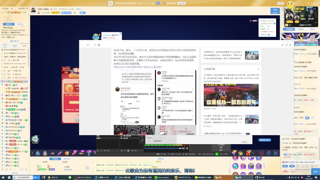Open the 你是我以一敌百的勇气 video thumbnail
Screen dimensions: 320x180
231,95
